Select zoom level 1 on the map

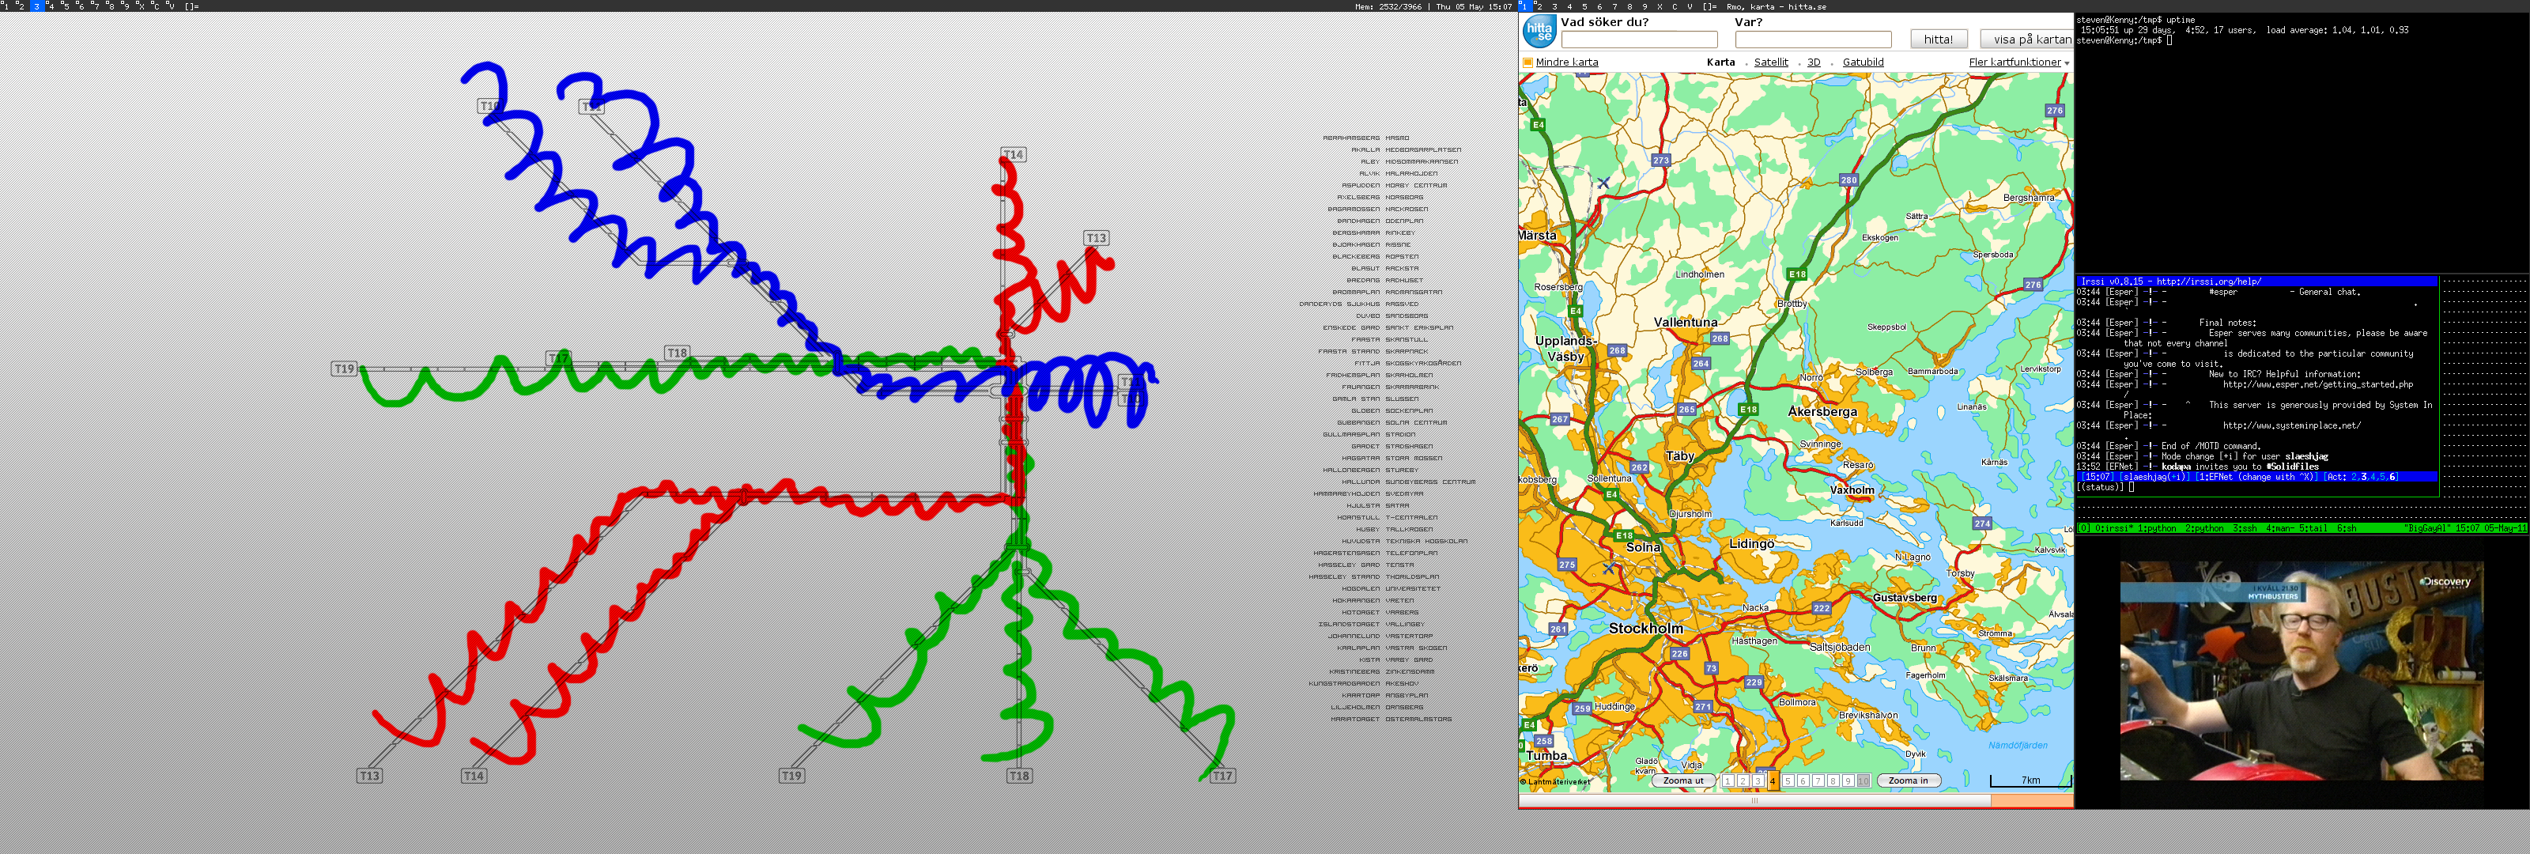1728,781
